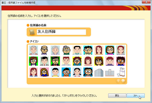Viewport: 152px width, 103px height.
Task: Pick the gray-haired grandmother icon without glasses
Action: coord(55,50)
